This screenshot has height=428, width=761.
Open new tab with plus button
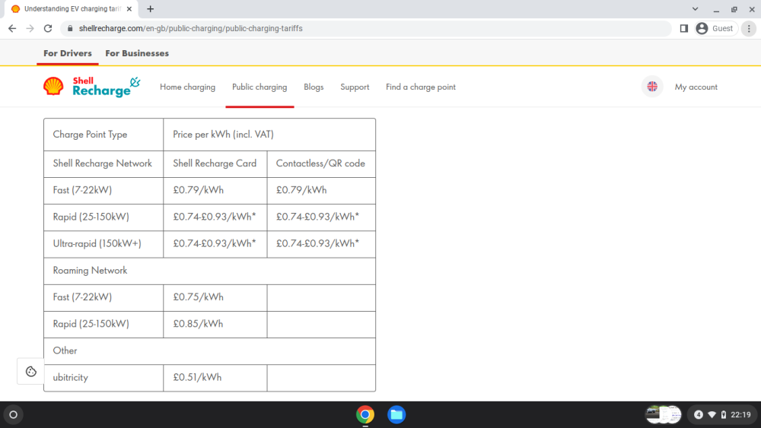[151, 8]
